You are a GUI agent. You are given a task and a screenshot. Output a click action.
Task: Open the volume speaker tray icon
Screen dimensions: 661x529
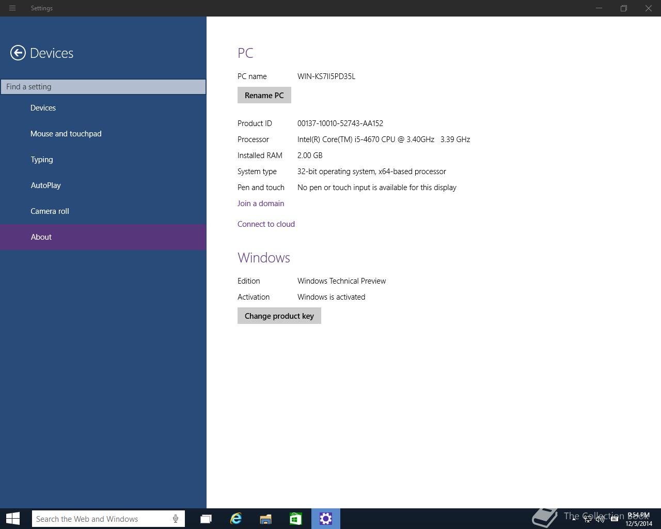600,519
